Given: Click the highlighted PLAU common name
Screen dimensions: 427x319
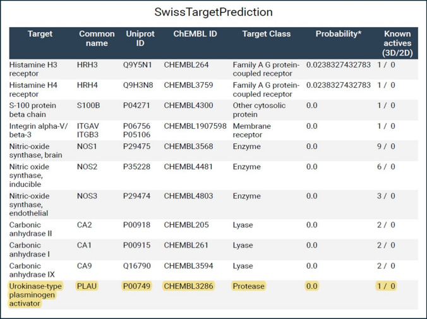Looking at the screenshot, I should click(x=87, y=286).
